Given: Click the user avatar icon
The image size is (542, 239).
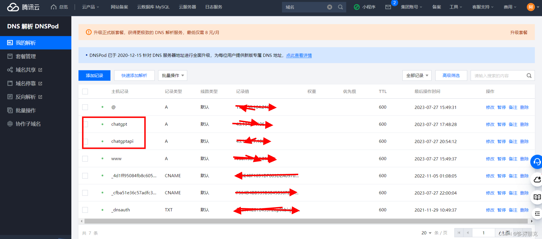Looking at the screenshot, I should click(531, 7).
